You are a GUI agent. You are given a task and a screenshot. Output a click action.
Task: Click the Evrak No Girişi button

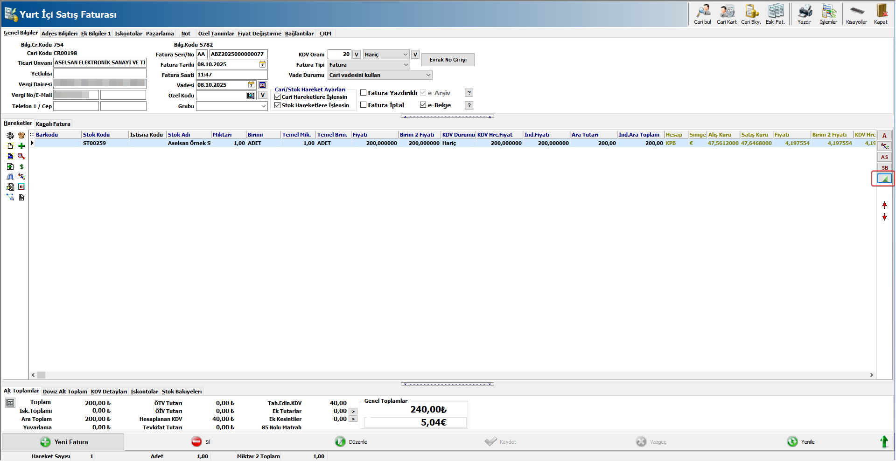click(448, 60)
